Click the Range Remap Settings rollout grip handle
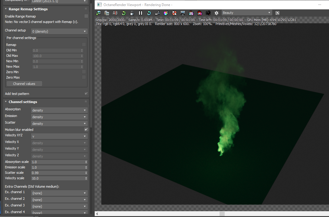Screen dimensions: 329x217 pyautogui.click(x=86, y=9)
